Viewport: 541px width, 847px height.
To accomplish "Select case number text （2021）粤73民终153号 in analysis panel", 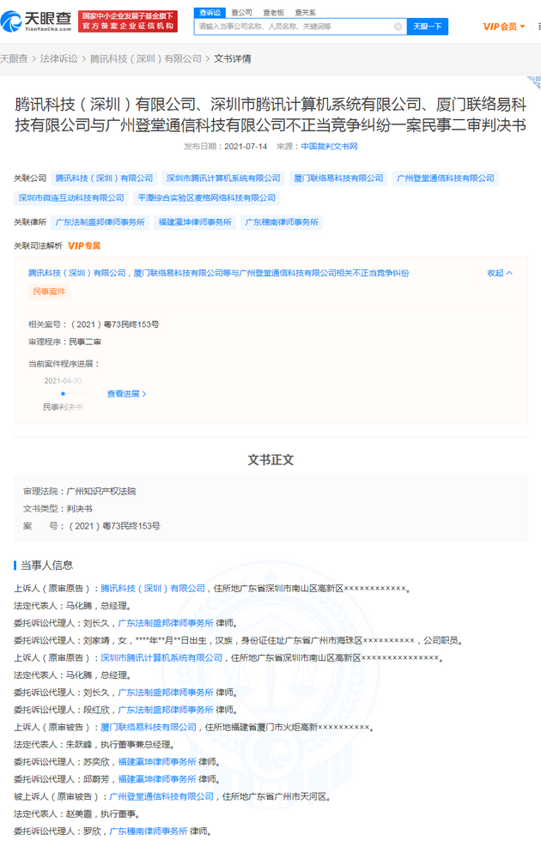I will (114, 324).
